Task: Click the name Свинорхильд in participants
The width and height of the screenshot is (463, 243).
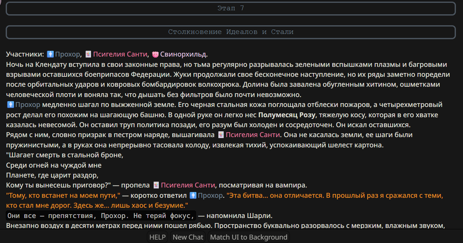Action: [x=184, y=54]
